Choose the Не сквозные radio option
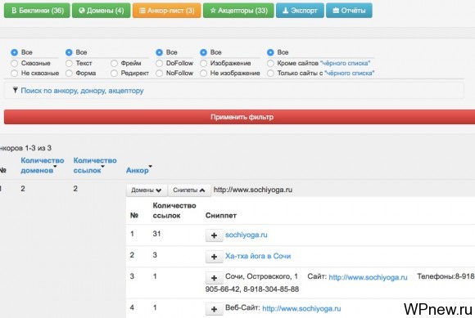 click(x=14, y=73)
